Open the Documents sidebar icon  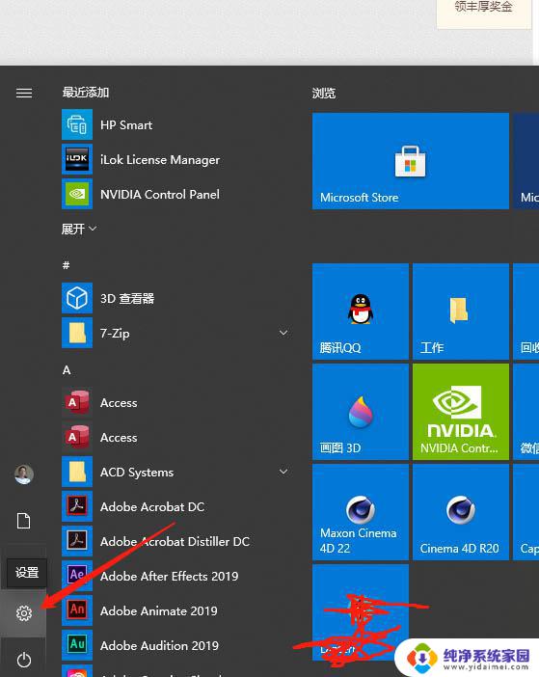tap(24, 521)
